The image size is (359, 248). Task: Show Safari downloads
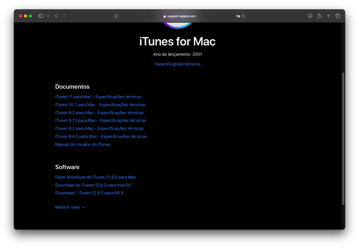310,16
